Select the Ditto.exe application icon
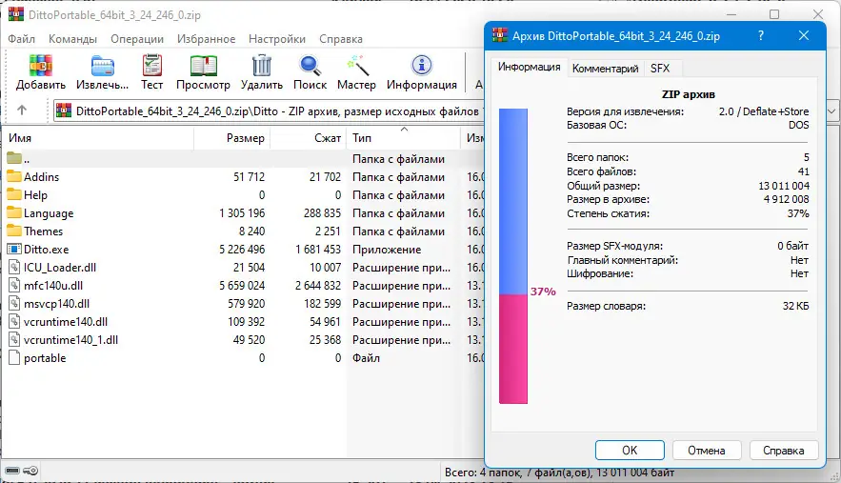 (14, 249)
